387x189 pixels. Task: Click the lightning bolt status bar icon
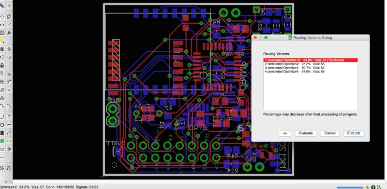point(368,187)
